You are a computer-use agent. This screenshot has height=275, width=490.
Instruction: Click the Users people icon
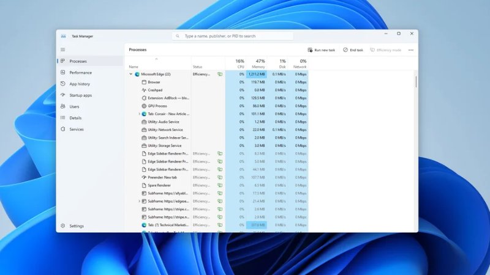63,106
